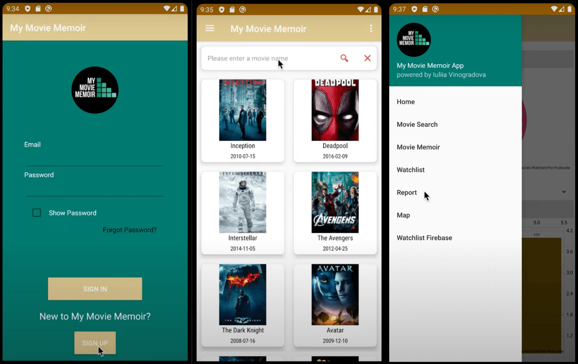Go to Movie Memoir in the drawer
The image size is (578, 364).
(455, 147)
